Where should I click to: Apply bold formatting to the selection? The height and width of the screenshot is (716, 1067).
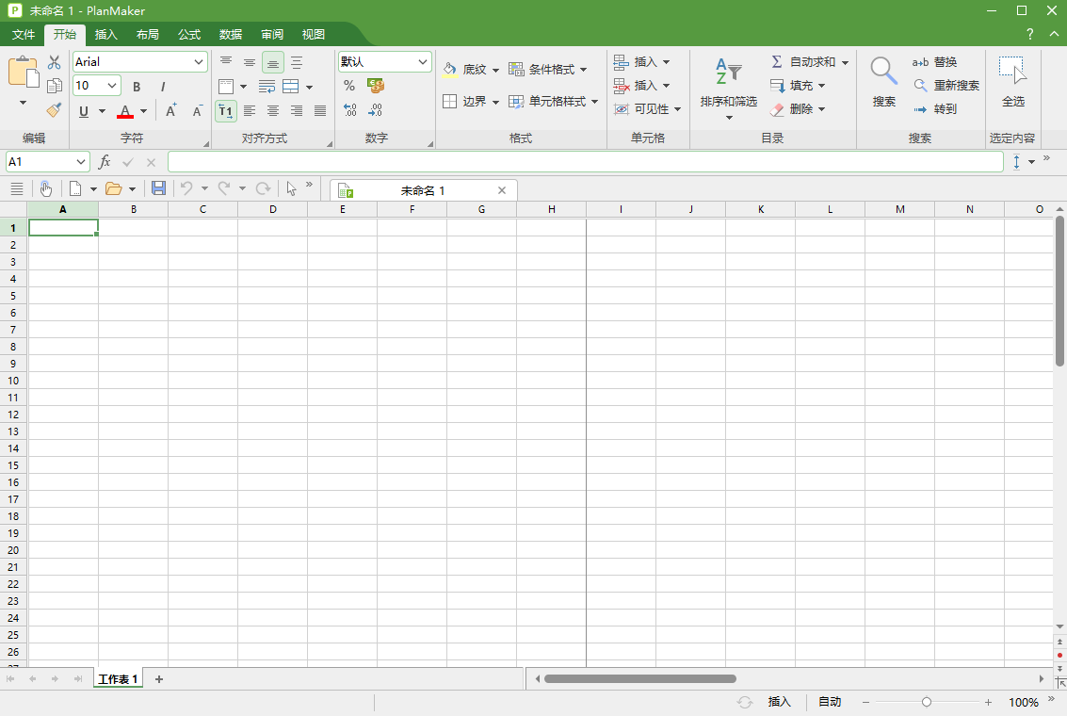point(136,86)
